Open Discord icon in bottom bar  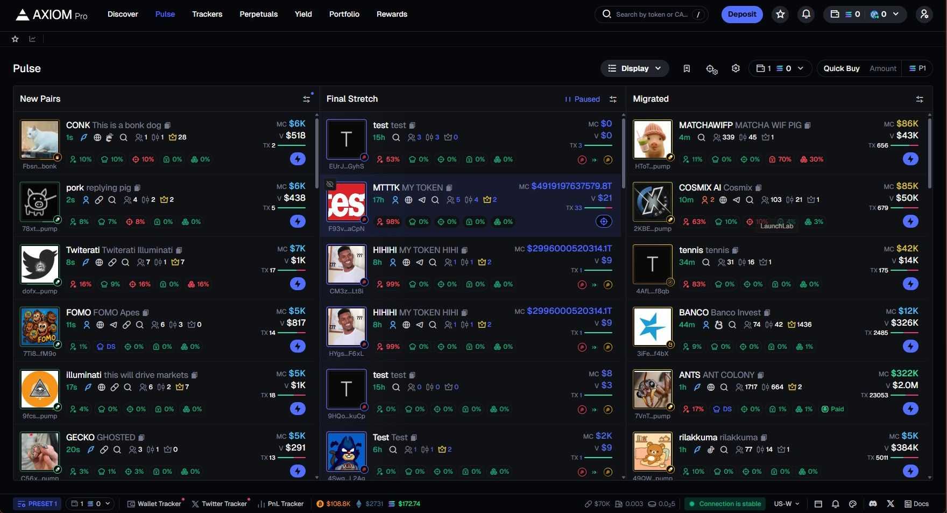[x=873, y=504]
